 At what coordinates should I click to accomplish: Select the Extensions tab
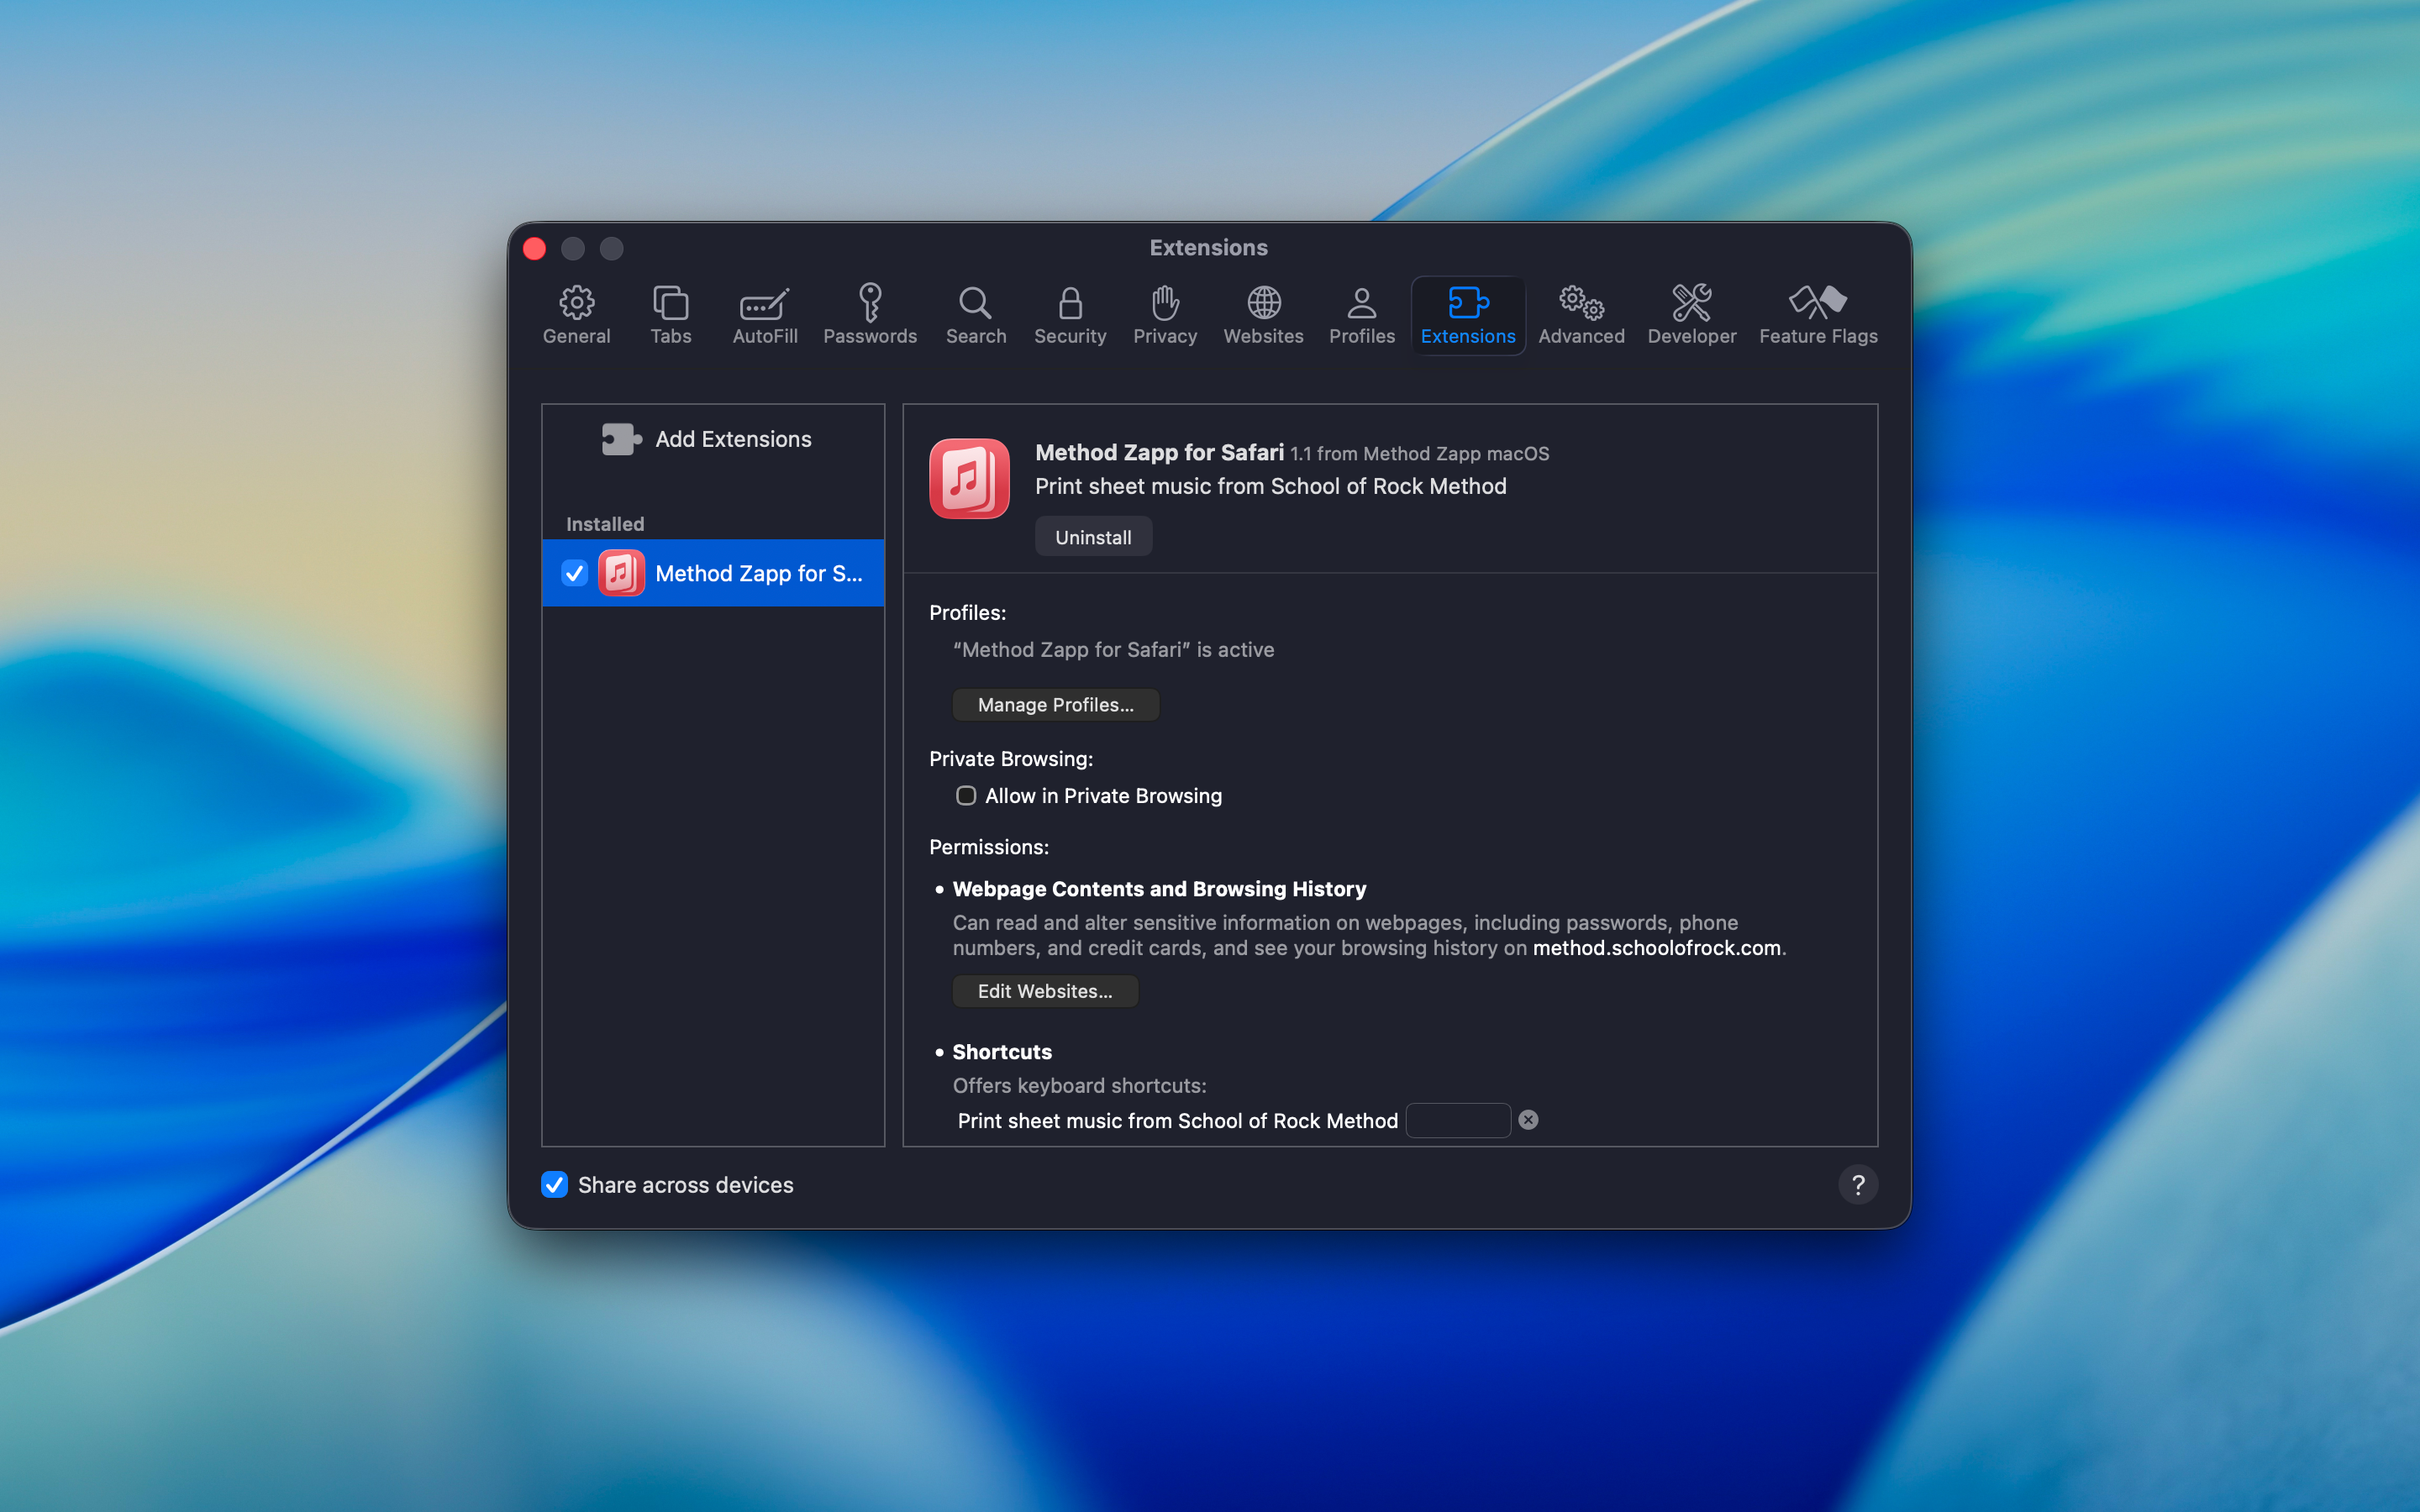1468,315
